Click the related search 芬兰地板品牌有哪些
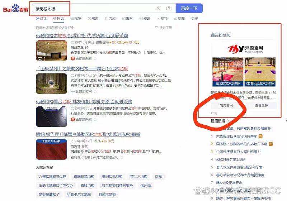The image size is (287, 201). point(117,185)
